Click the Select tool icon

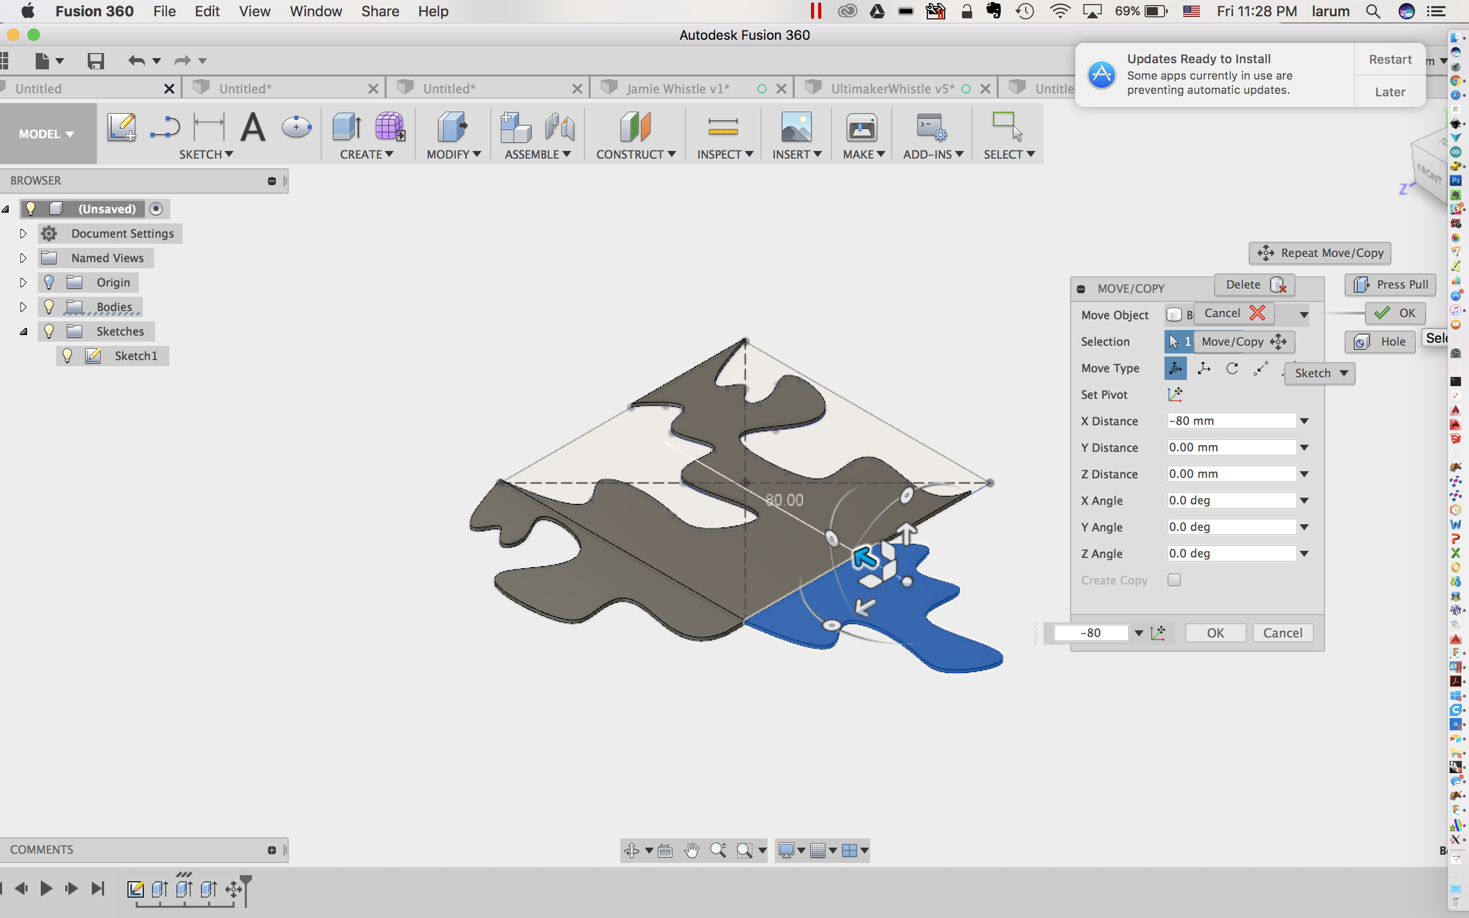(x=1007, y=127)
